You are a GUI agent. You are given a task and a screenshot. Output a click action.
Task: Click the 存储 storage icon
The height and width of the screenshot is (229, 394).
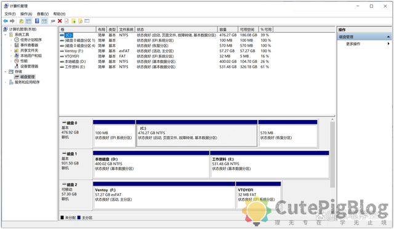pos(11,71)
